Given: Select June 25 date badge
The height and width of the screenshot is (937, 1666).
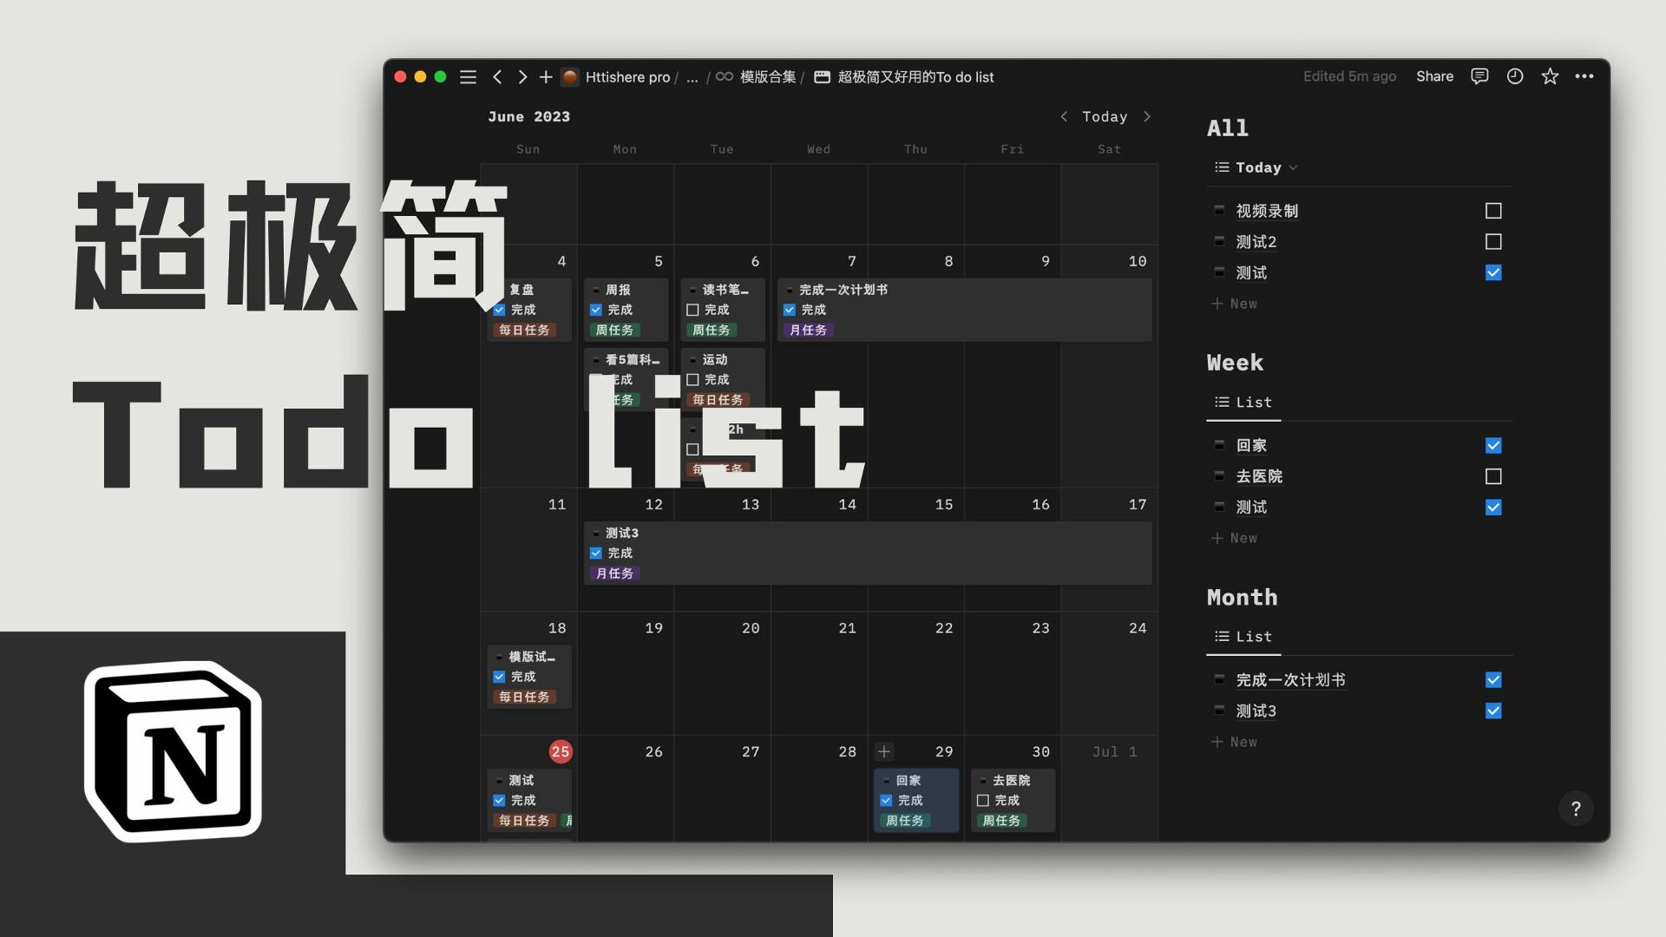Looking at the screenshot, I should coord(561,751).
